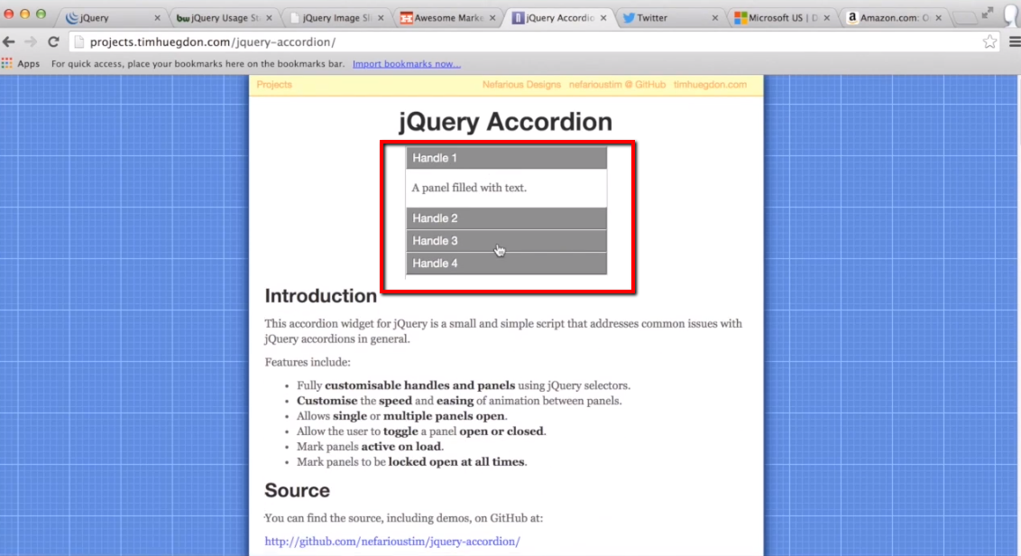Expand the Handle 2 accordion section
Screen dimensions: 1021x556
(507, 218)
